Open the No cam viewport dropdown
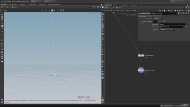Image resolution: width=190 pixels, height=107 pixels. click(98, 13)
